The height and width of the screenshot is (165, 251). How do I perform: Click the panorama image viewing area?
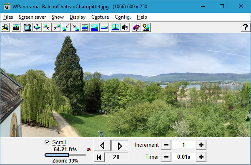click(125, 85)
